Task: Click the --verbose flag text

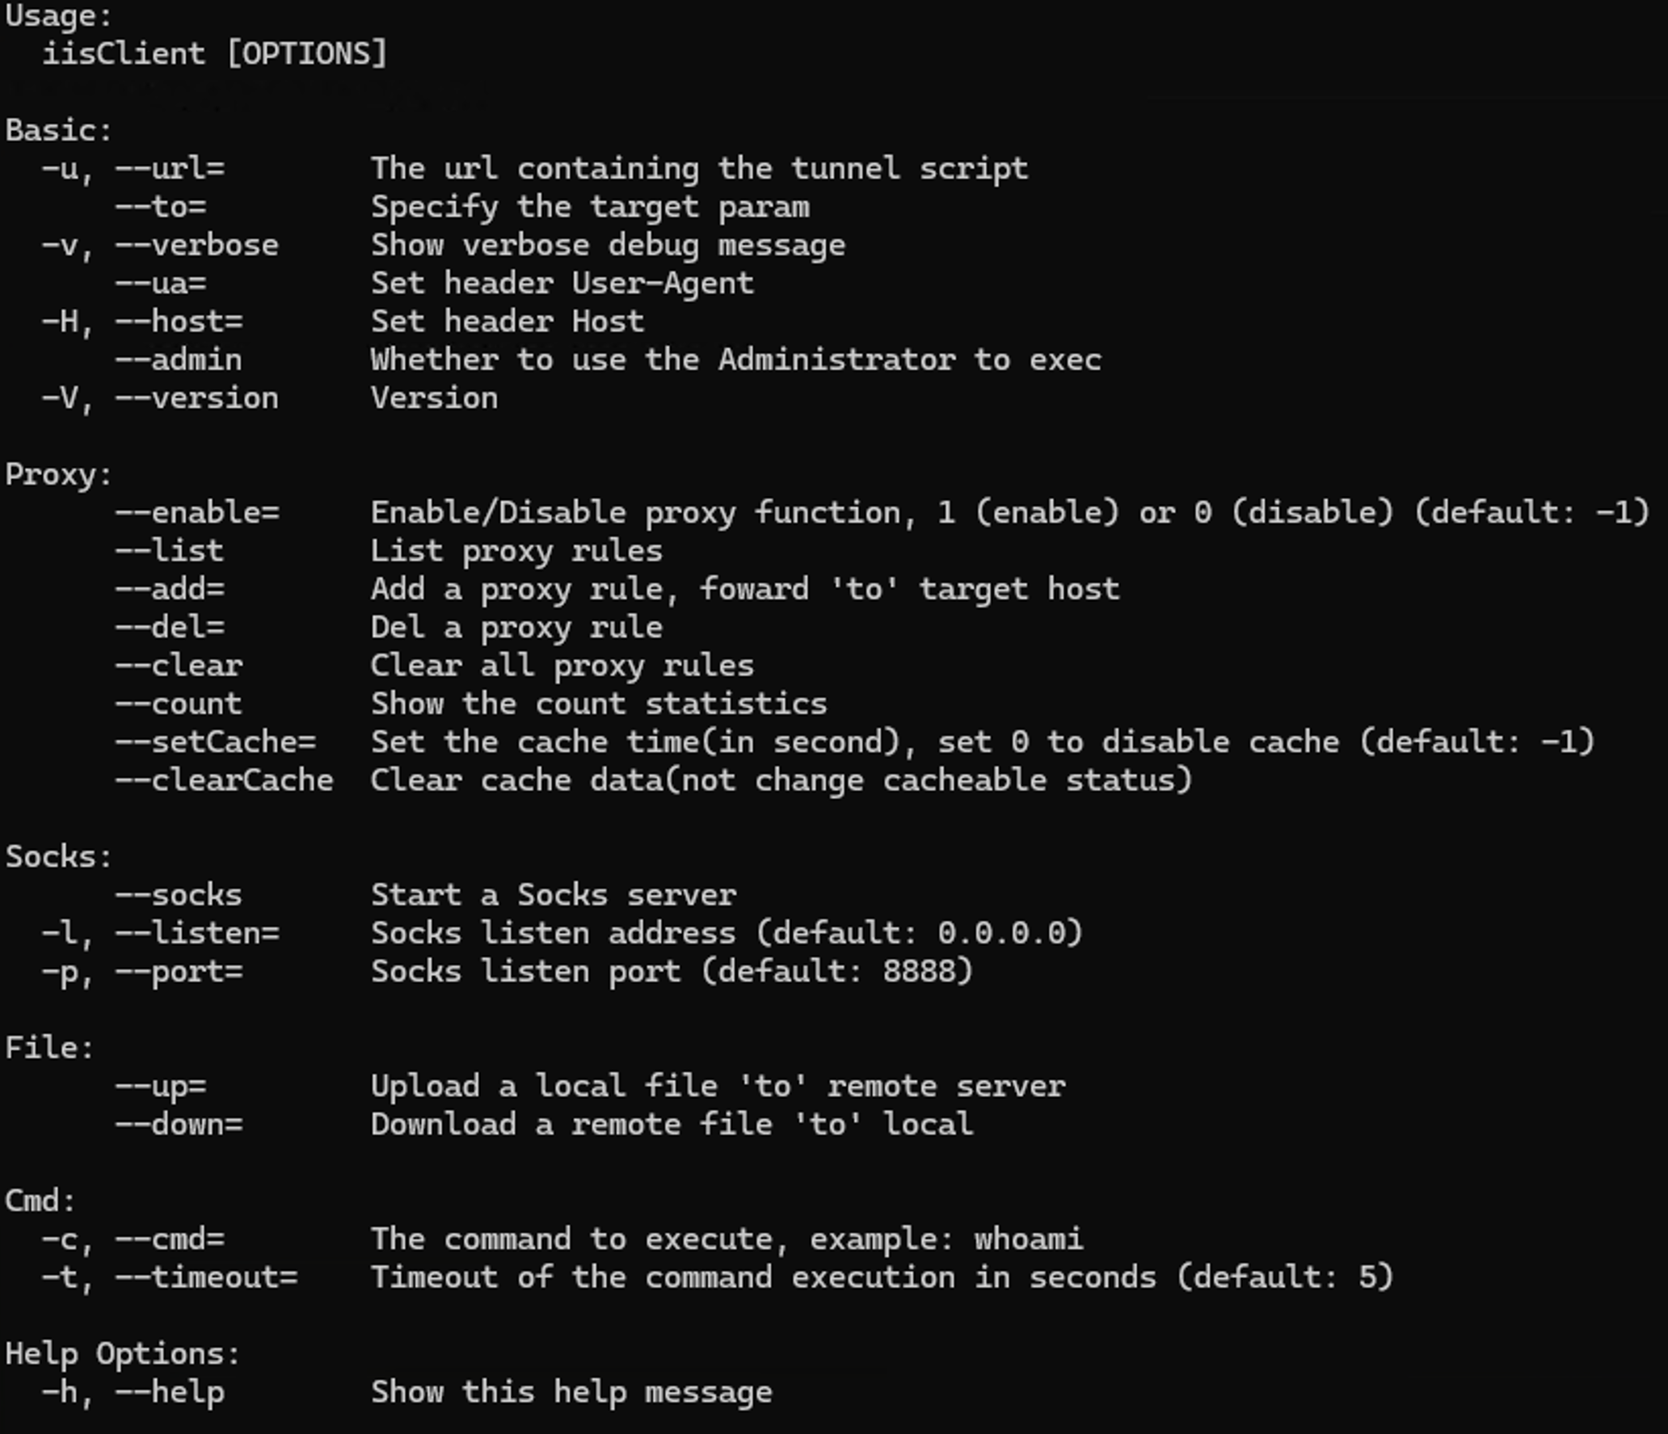Action: (196, 245)
